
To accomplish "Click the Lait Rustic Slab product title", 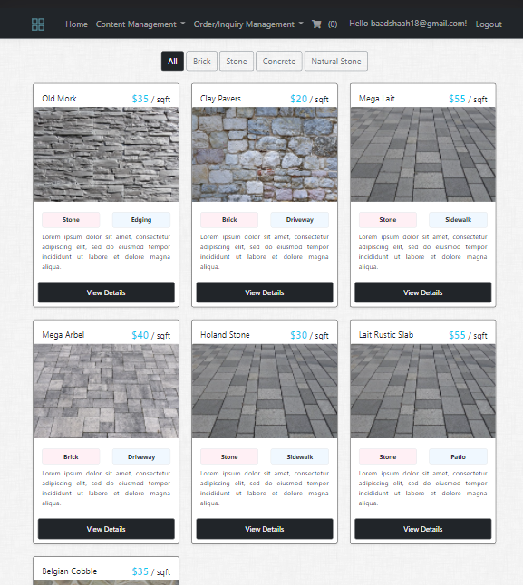I will pyautogui.click(x=386, y=335).
